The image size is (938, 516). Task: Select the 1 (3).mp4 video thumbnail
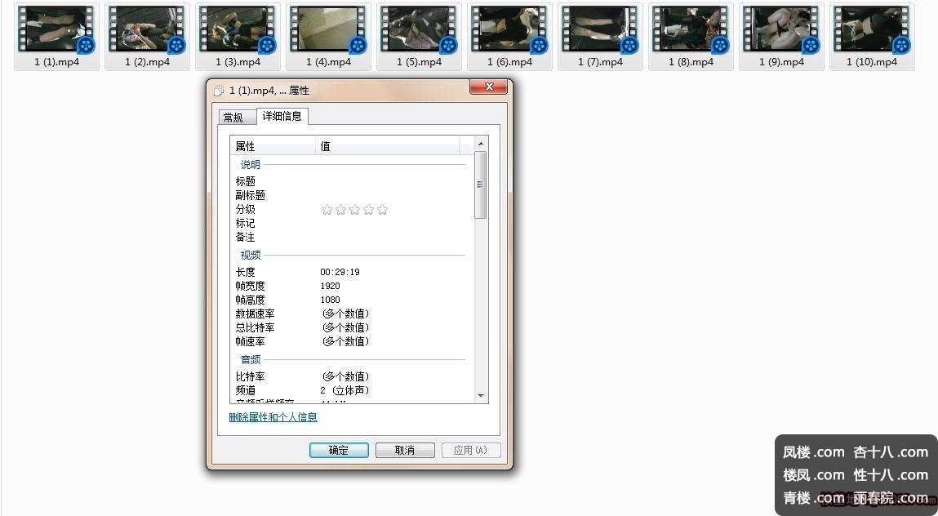238,29
